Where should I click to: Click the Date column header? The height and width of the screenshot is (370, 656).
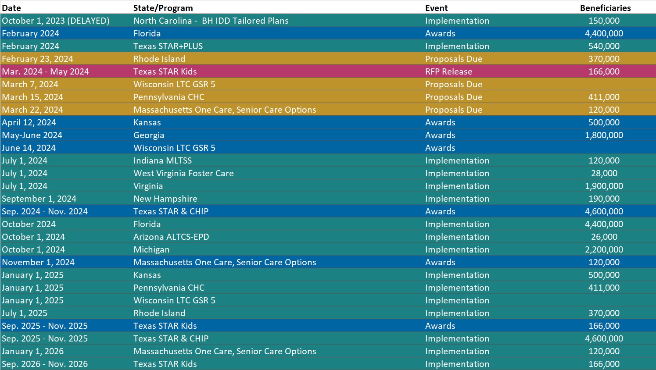pos(11,8)
